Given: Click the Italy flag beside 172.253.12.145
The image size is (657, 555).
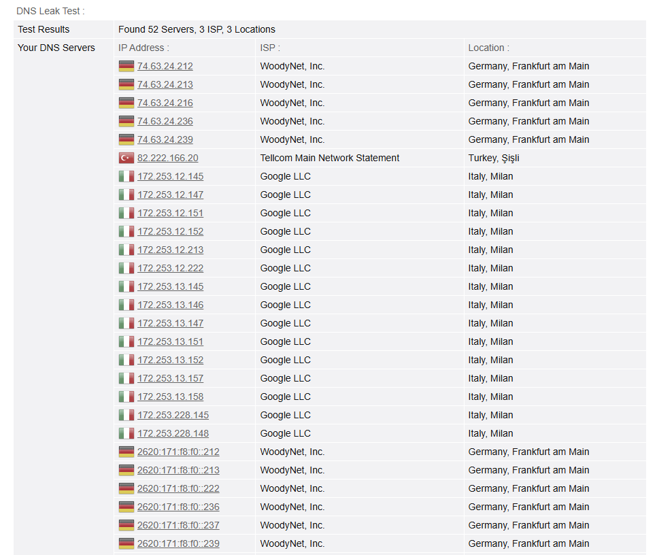Looking at the screenshot, I should 127,177.
